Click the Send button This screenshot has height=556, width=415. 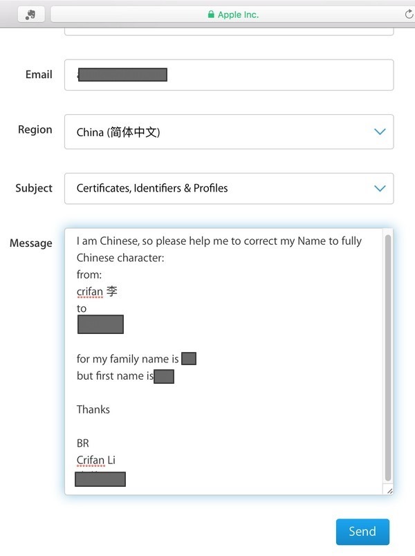point(362,532)
